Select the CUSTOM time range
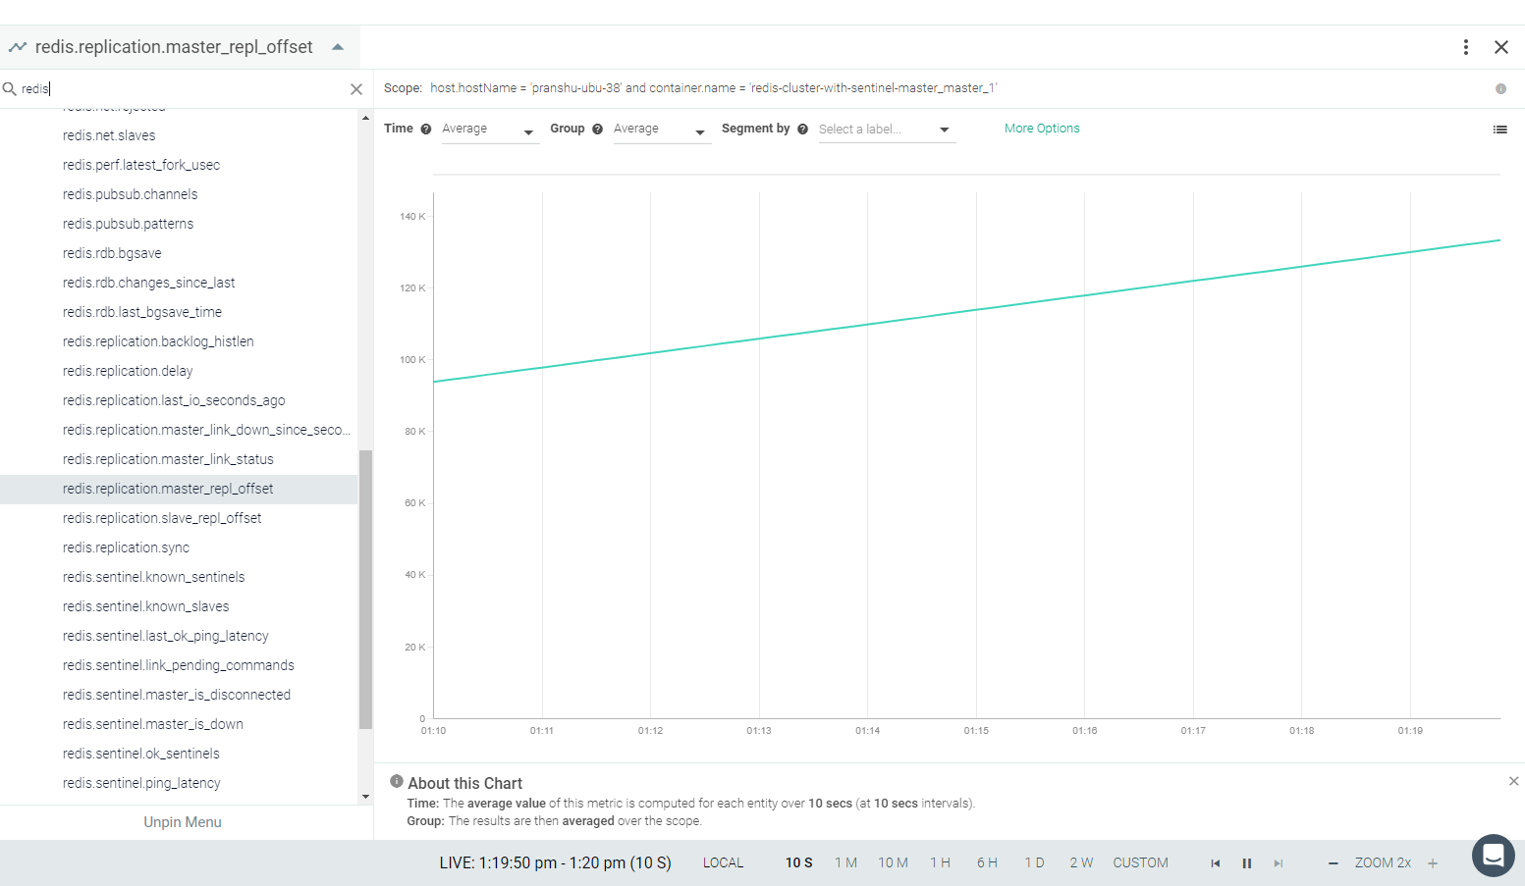The height and width of the screenshot is (886, 1525). 1140,863
